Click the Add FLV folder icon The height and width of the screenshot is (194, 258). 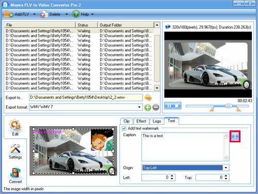point(9,14)
